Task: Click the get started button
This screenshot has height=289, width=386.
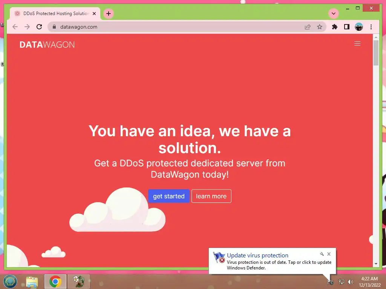Action: click(168, 196)
